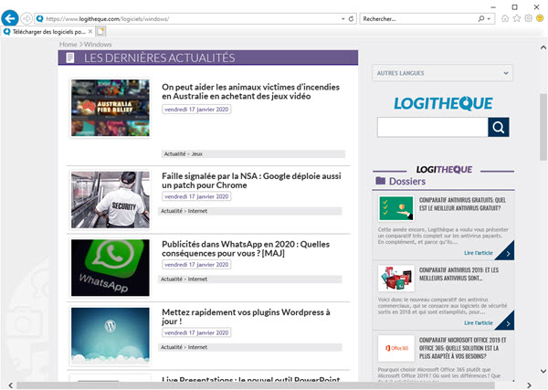Click date badge under NSA Chrome article
This screenshot has width=548, height=390.
[x=196, y=196]
